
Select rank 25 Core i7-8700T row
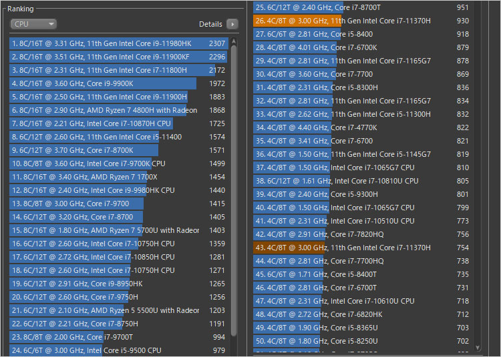tap(363, 7)
